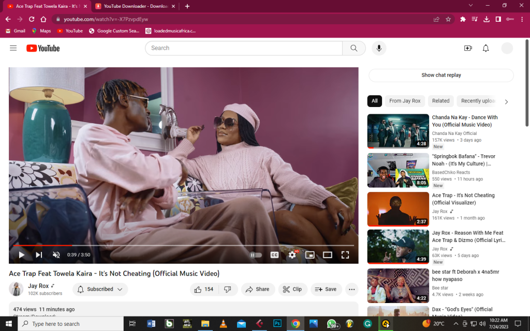Screen dimensions: 530x331
Task: Go to browser home page
Action: pyautogui.click(x=43, y=19)
